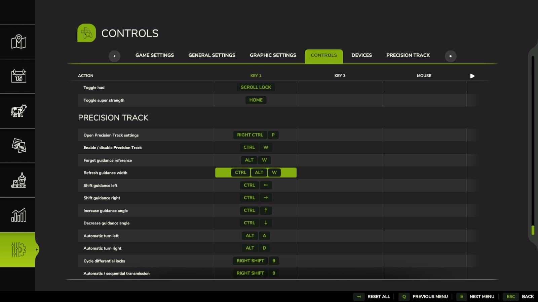Viewport: 538px width, 302px height.
Task: Edit Decrease guidance angle key binding
Action: click(256, 223)
